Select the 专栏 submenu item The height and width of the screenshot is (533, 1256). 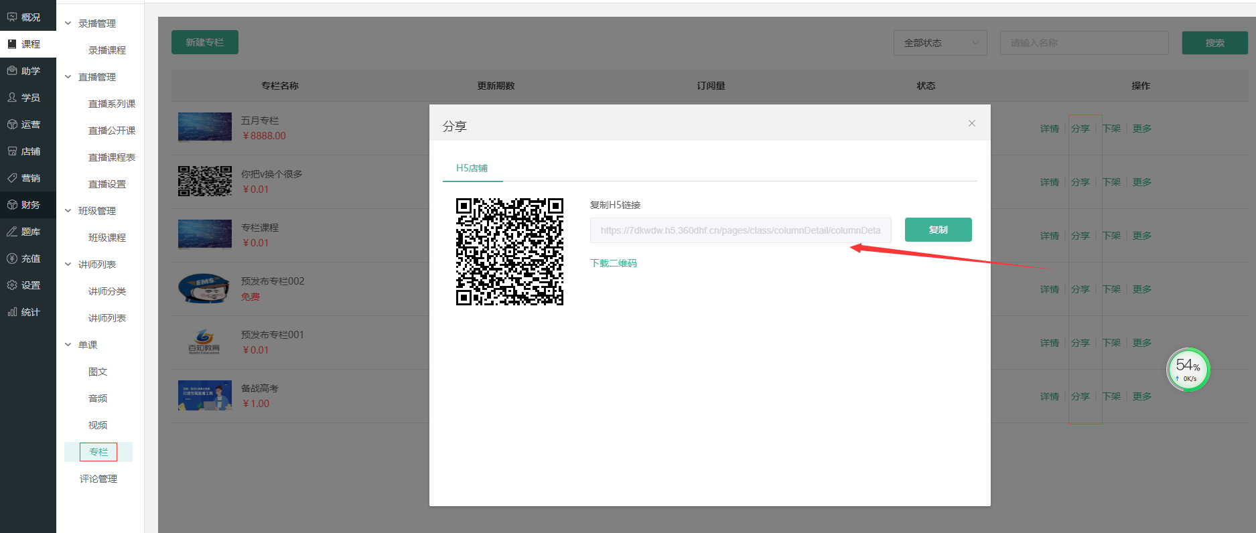(x=98, y=452)
